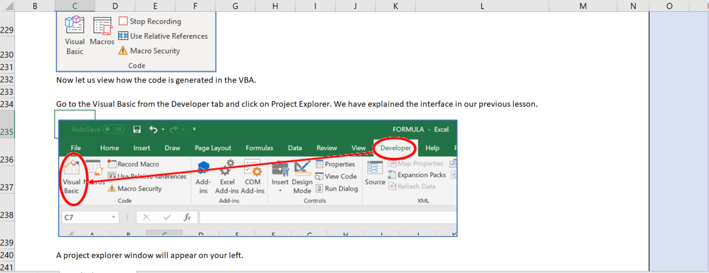
Task: Select column G header
Action: (x=235, y=6)
